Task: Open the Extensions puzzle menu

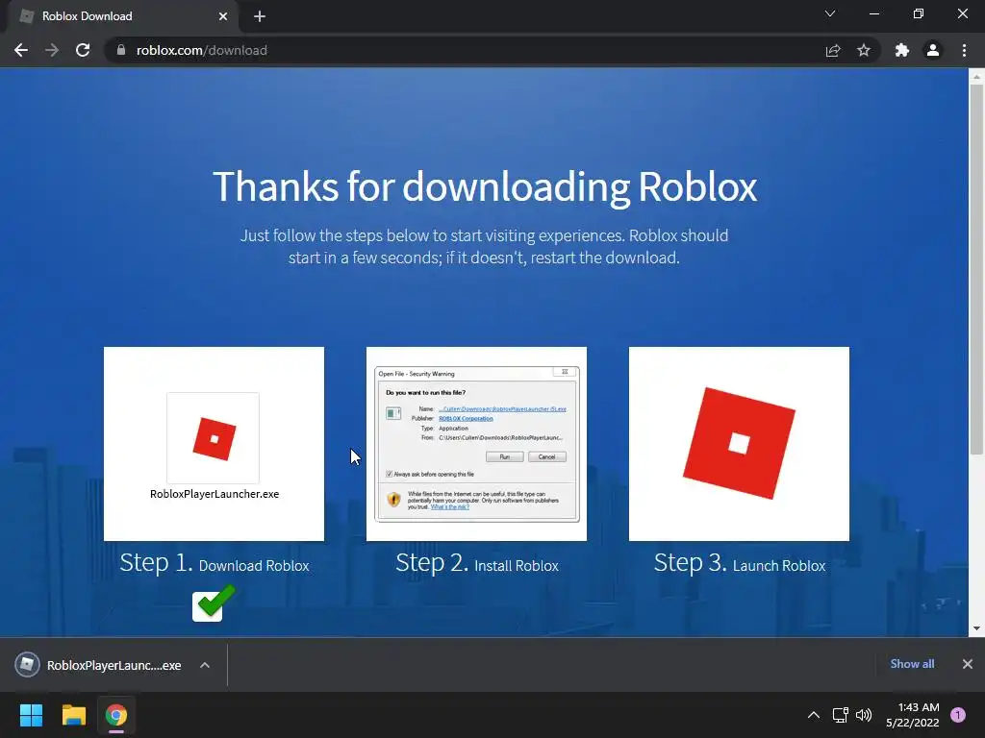Action: pos(902,50)
